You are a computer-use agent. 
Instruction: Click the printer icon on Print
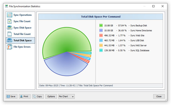21,96
